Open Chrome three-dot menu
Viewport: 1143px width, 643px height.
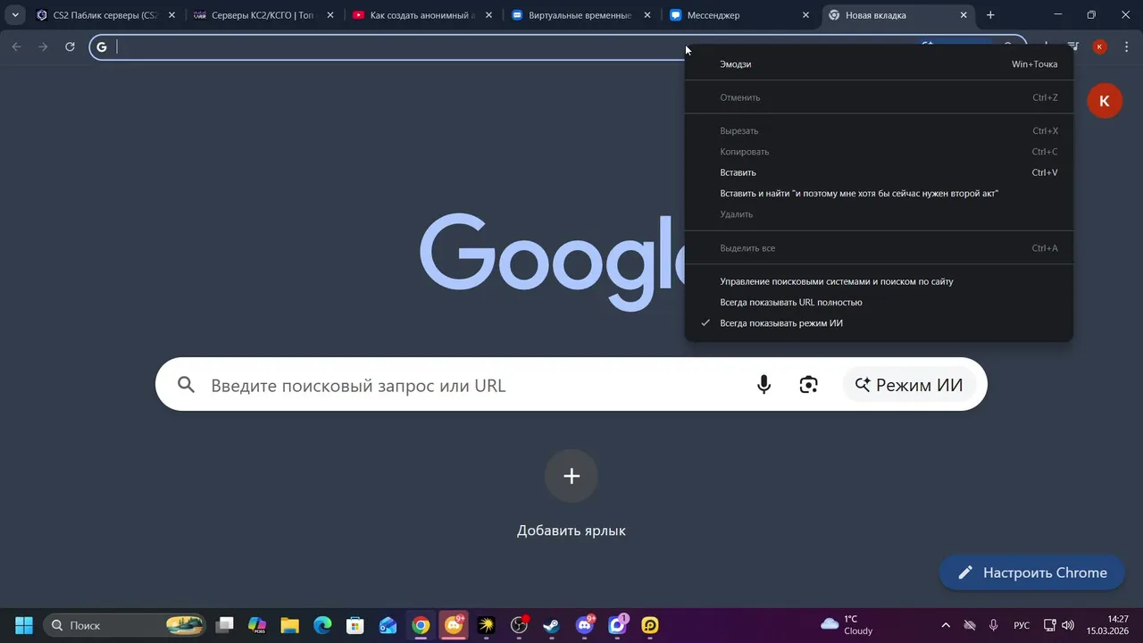[1127, 46]
